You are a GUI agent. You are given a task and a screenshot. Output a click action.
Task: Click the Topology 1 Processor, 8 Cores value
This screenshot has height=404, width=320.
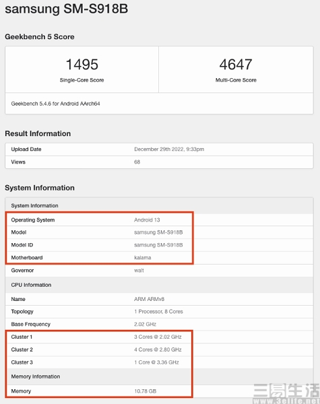point(158,312)
